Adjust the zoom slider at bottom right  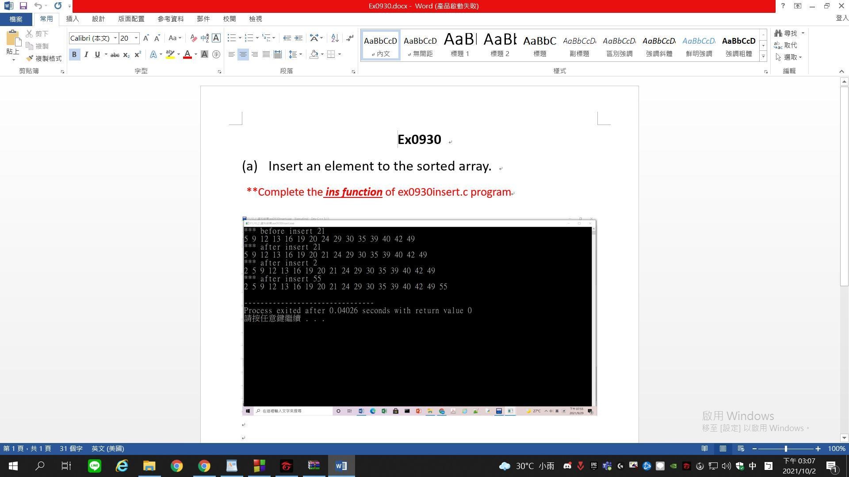pos(787,448)
